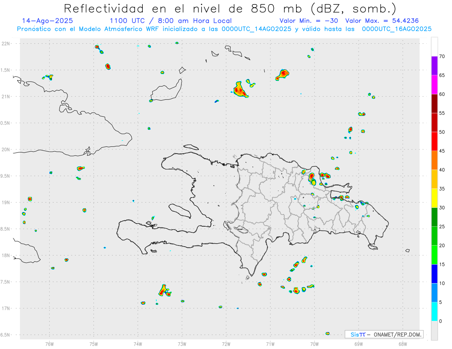Click the '70W' longitude label

pos(315,344)
